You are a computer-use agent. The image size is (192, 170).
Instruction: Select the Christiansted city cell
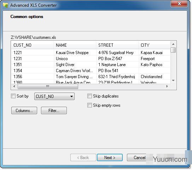tap(154, 76)
